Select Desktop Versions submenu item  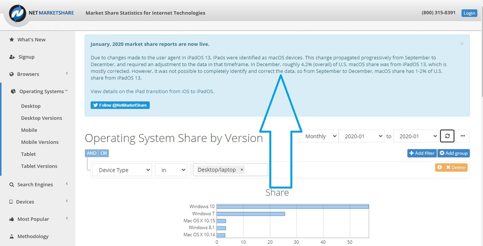pyautogui.click(x=42, y=118)
